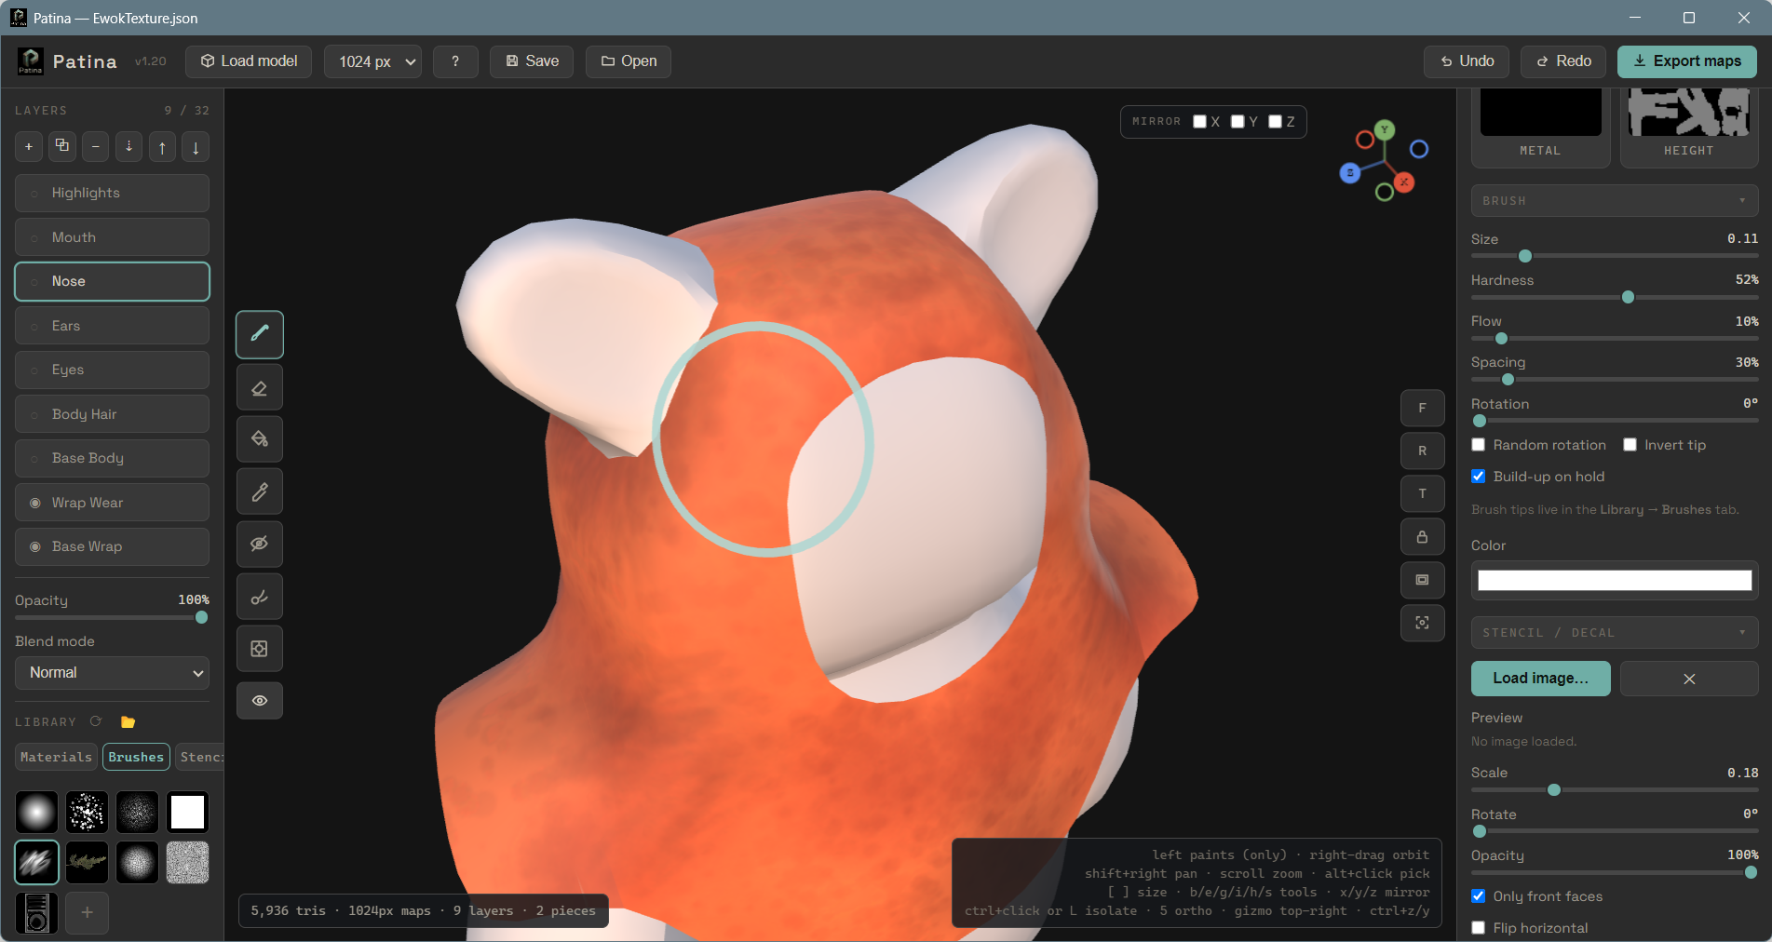Viewport: 1772px width, 942px height.
Task: Enable mirror Z checkbox
Action: point(1275,122)
